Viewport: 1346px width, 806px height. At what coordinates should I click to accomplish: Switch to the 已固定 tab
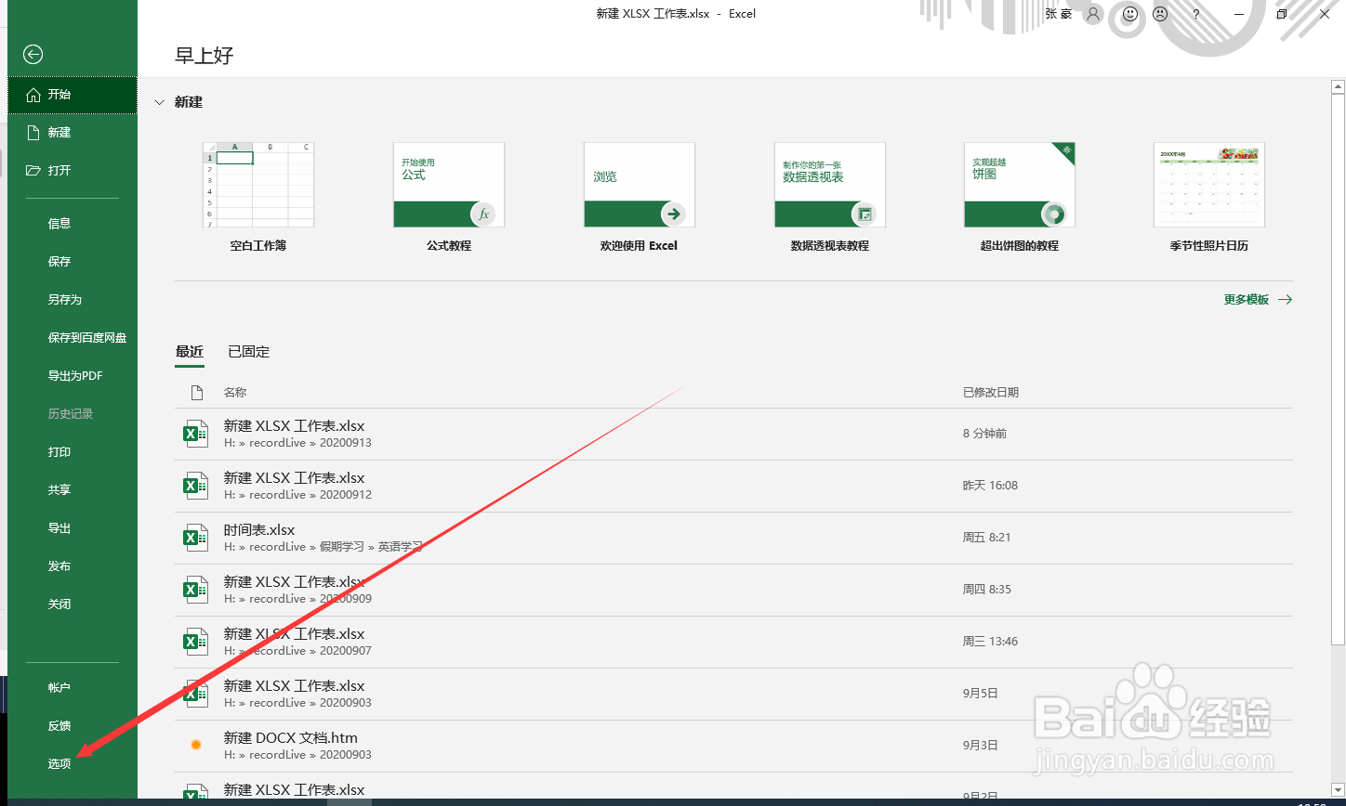coord(249,352)
